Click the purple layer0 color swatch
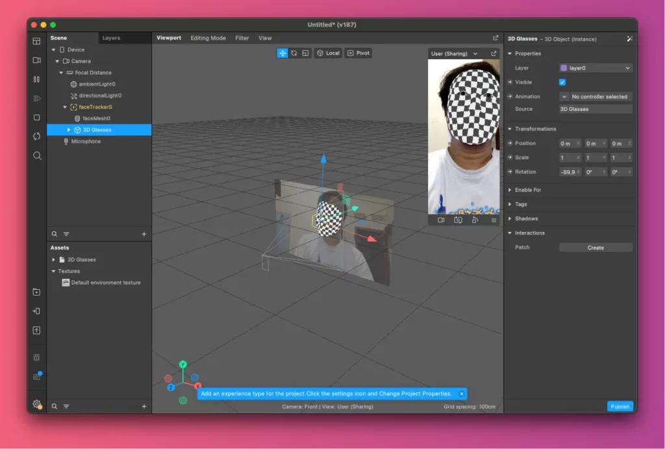665x449 pixels. click(x=564, y=68)
